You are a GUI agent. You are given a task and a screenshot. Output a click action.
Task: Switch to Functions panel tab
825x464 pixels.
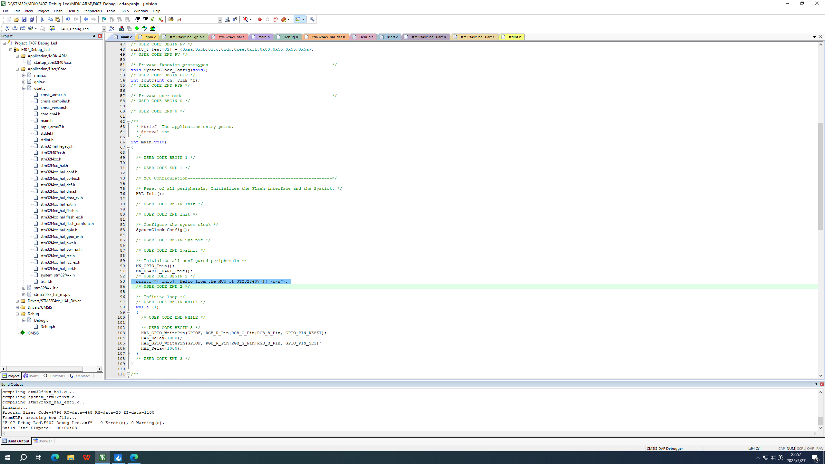point(54,376)
